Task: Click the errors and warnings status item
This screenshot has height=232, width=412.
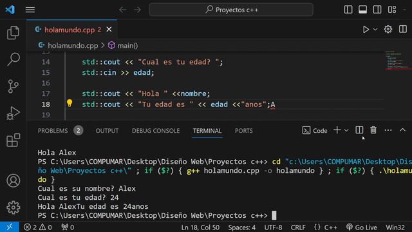Action: 38,227
